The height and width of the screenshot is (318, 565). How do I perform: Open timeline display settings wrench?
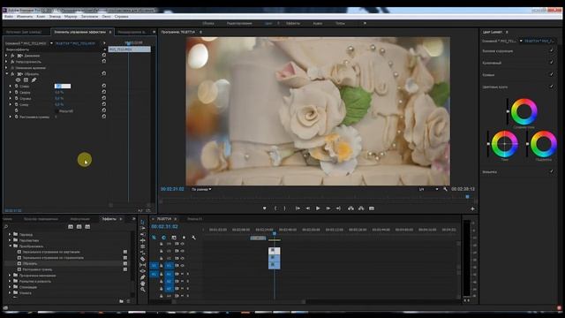(193, 238)
